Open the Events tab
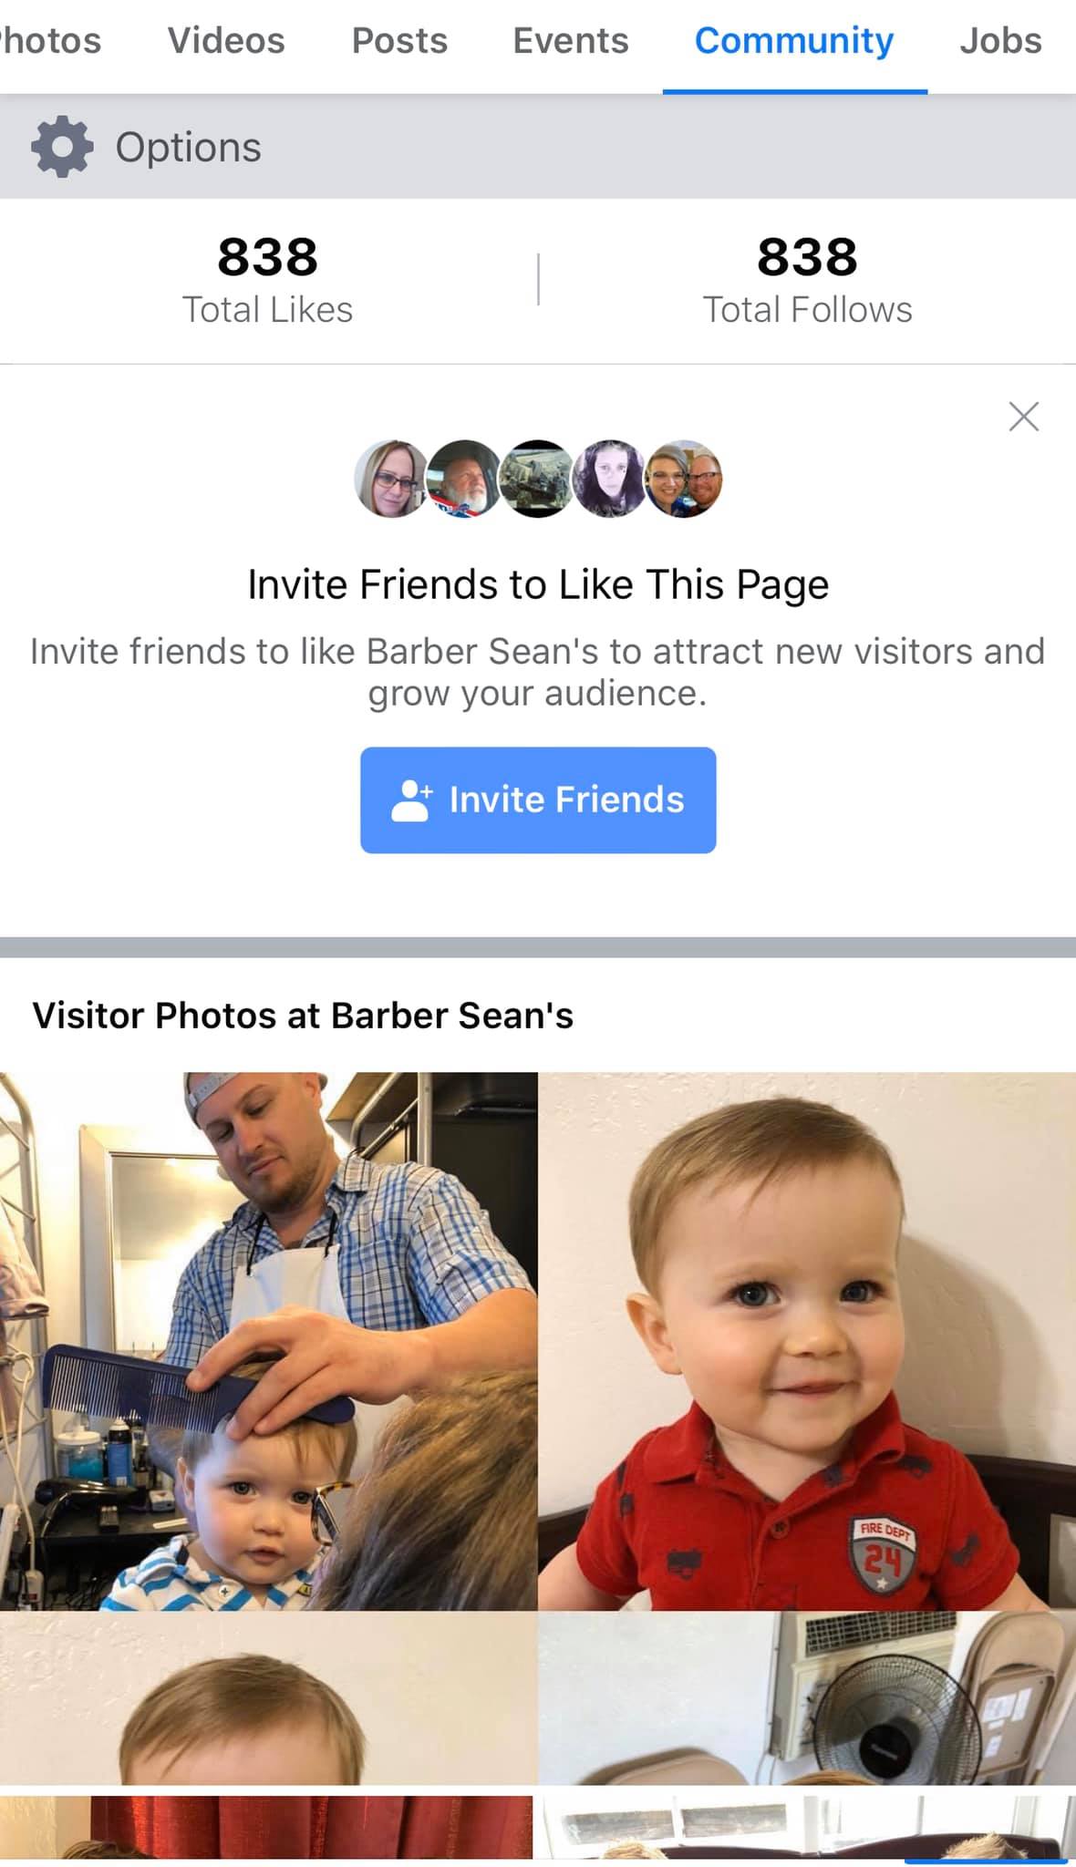Viewport: 1076px width, 1867px height. click(x=571, y=41)
